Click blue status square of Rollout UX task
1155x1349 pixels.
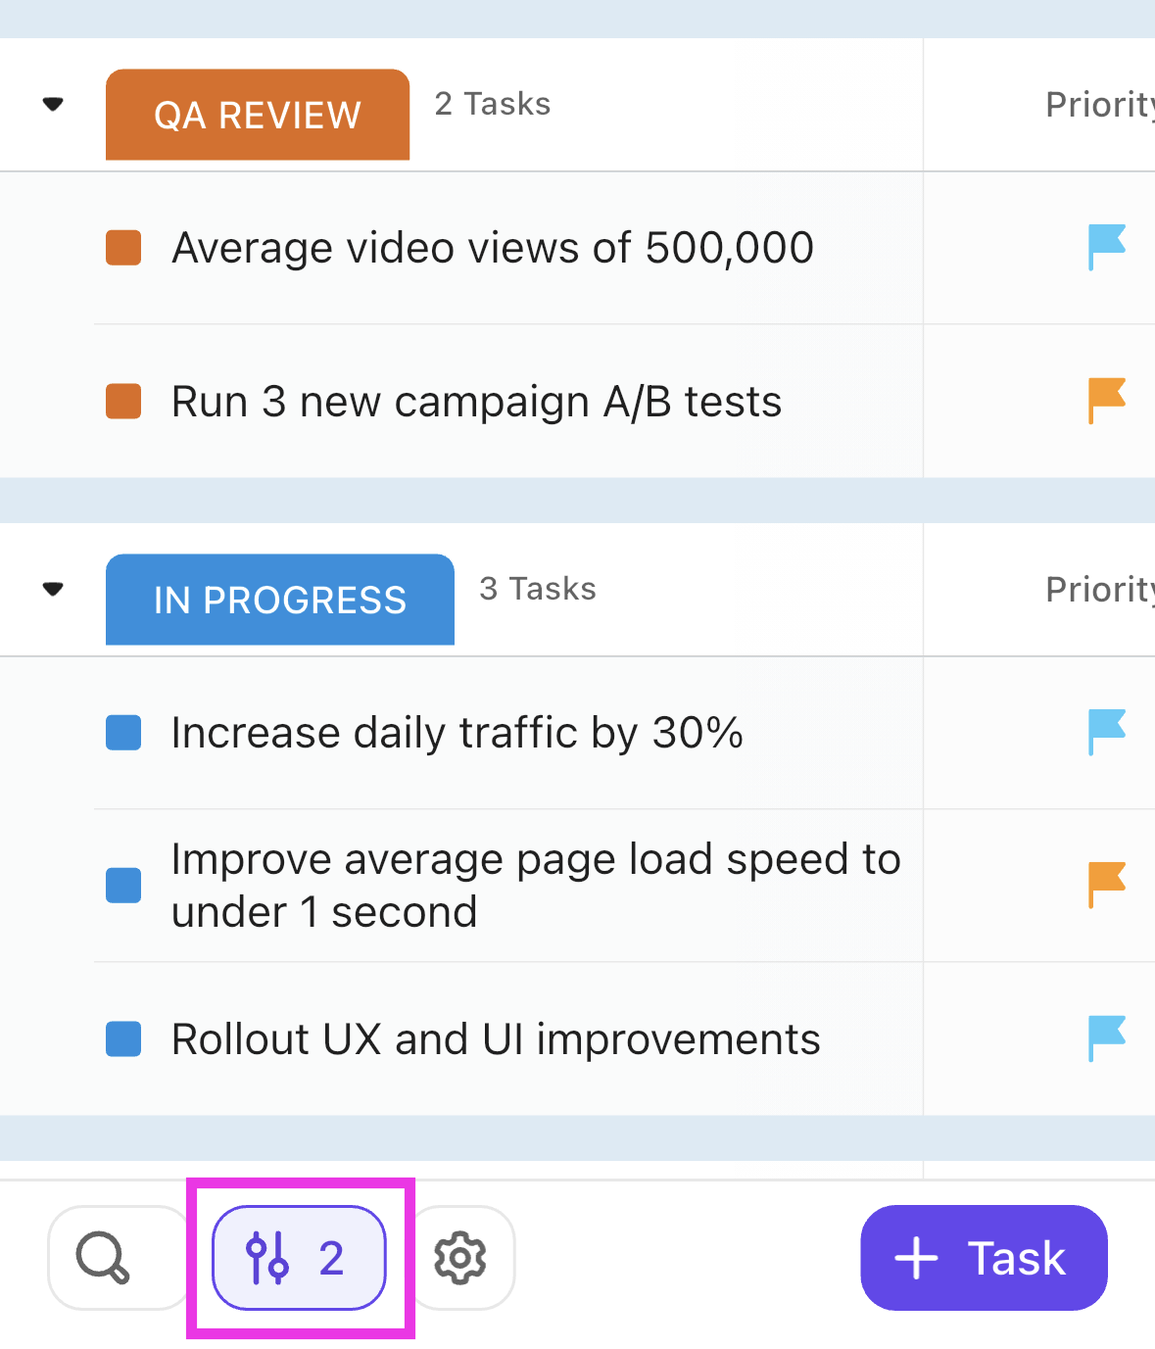pos(123,1038)
